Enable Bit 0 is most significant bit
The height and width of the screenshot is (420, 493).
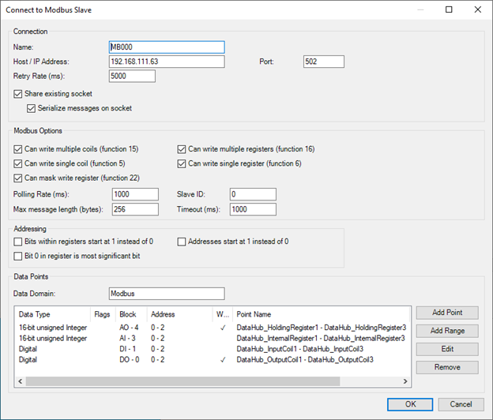click(x=18, y=257)
